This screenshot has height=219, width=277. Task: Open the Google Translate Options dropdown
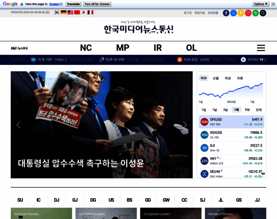click(261, 4)
